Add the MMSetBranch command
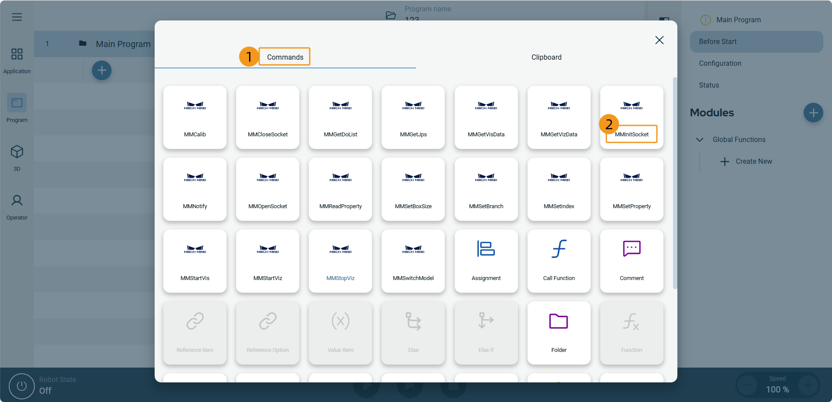This screenshot has height=402, width=832. [x=486, y=189]
